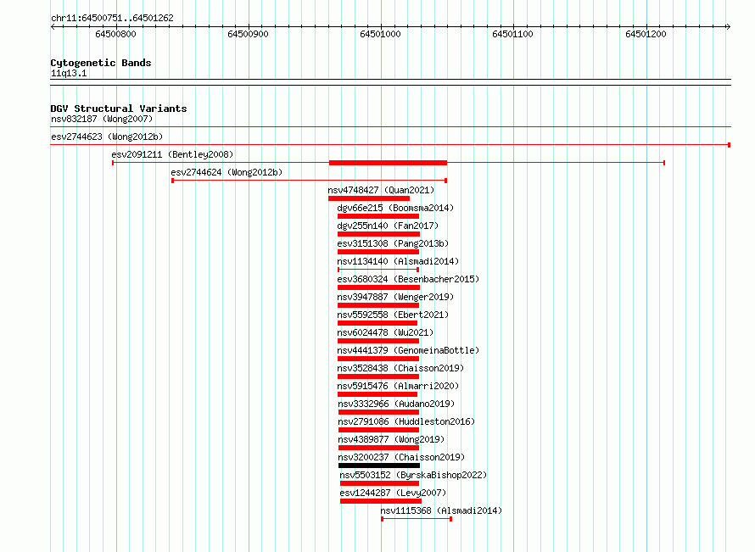The height and width of the screenshot is (552, 755).
Task: Click dgv255n140 (Fan2017) variant label
Action: point(388,226)
